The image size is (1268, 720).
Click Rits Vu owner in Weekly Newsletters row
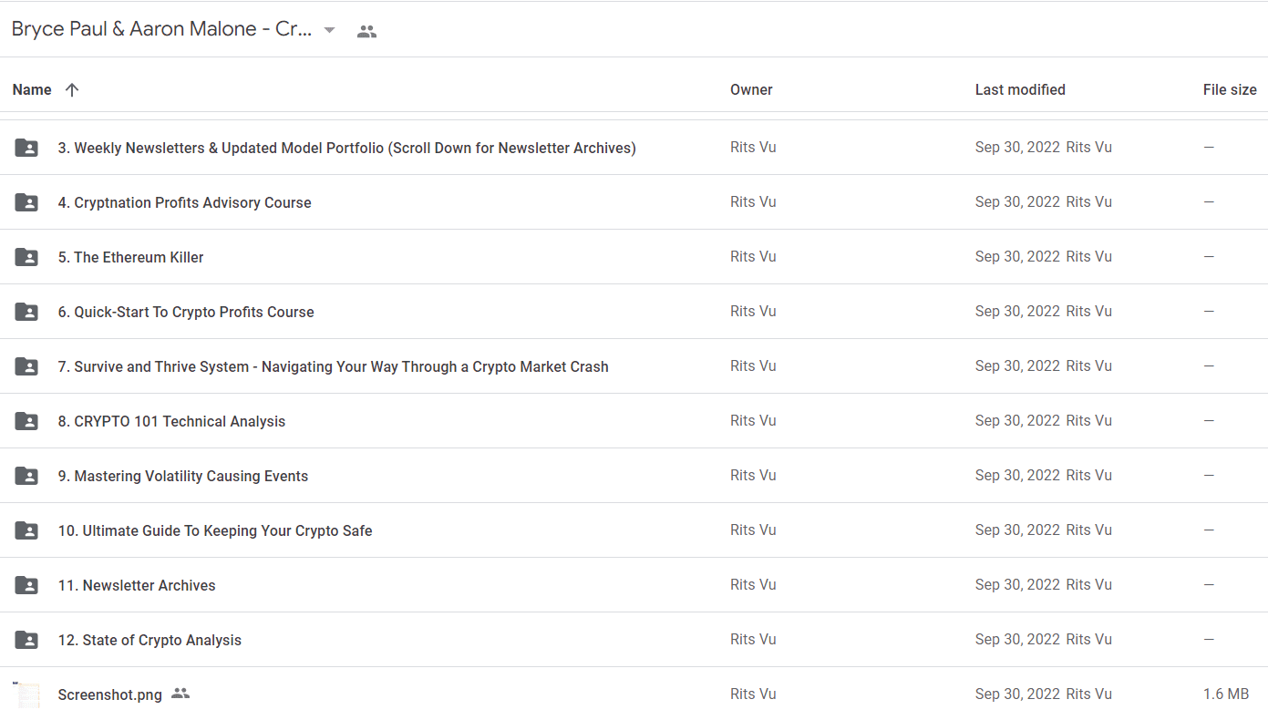[x=753, y=147]
